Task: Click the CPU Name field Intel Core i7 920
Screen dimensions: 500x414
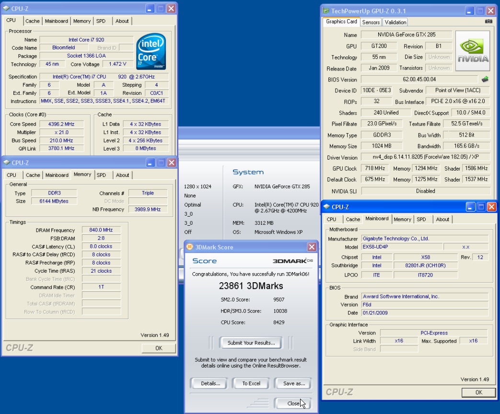Action: pyautogui.click(x=86, y=39)
